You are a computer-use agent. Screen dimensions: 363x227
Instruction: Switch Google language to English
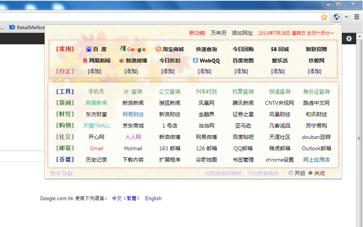pyautogui.click(x=153, y=198)
